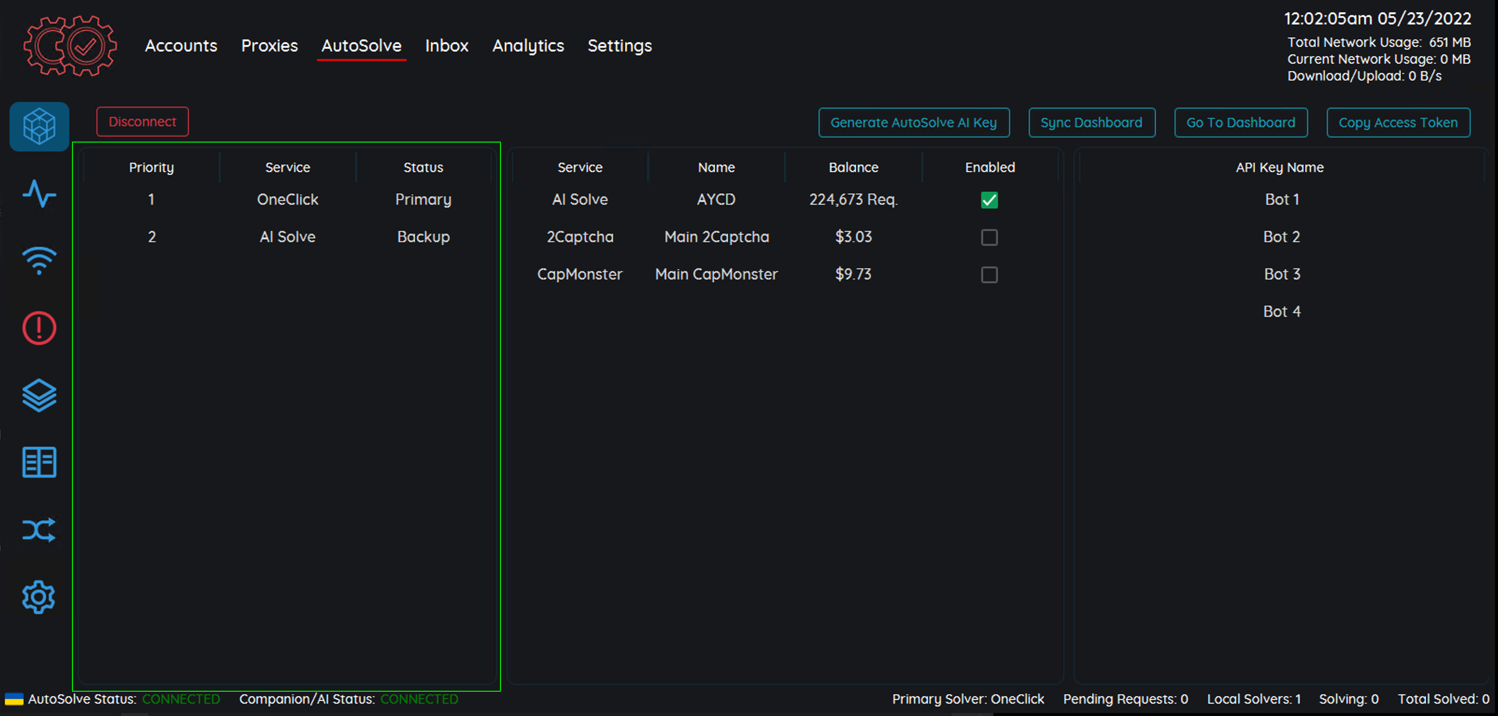Select the 2Captcha service cell
This screenshot has height=716, width=1498.
click(580, 237)
